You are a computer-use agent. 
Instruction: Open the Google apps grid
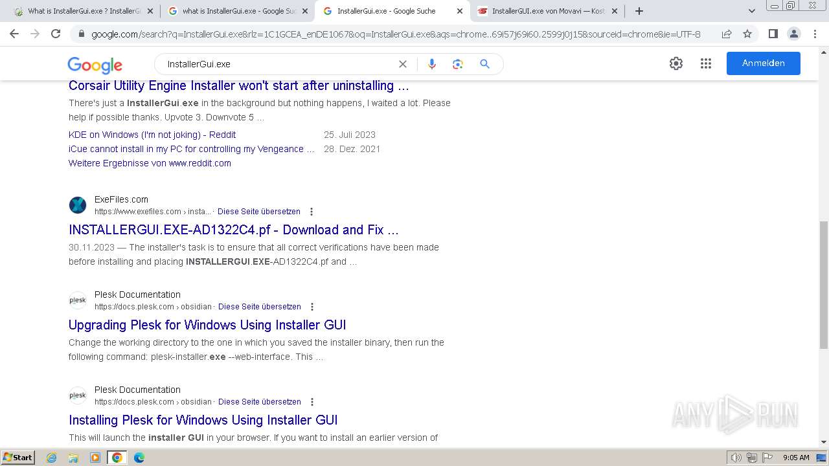pos(706,63)
